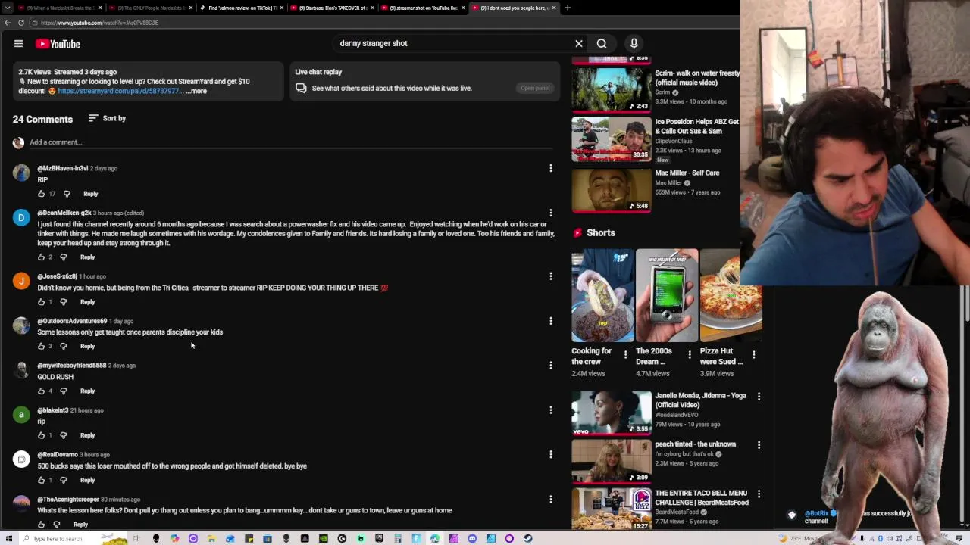Image resolution: width=970 pixels, height=545 pixels.
Task: Open options menu for @mywifesboyfriend5558 comment
Action: coord(551,366)
